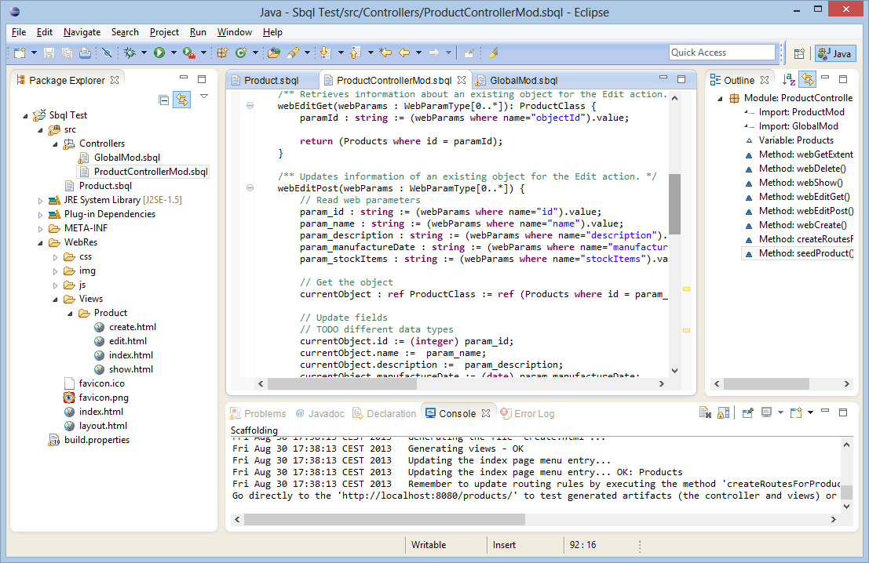Expand the css folder in WebRes
Viewport: 869px width, 563px height.
(x=55, y=256)
